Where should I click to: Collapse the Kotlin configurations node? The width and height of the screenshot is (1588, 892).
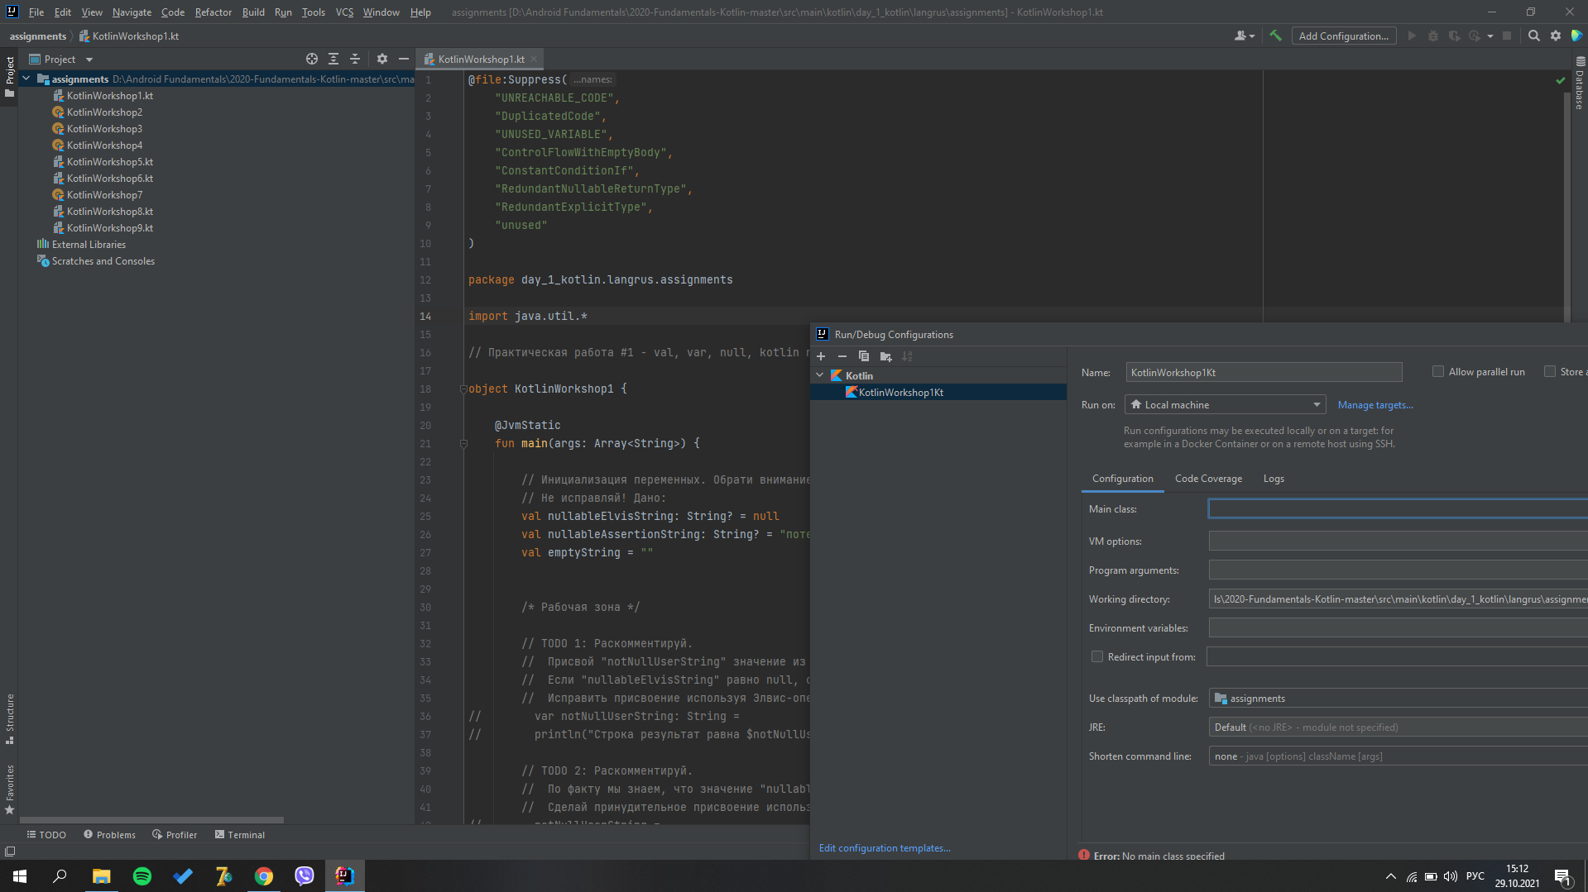[820, 375]
